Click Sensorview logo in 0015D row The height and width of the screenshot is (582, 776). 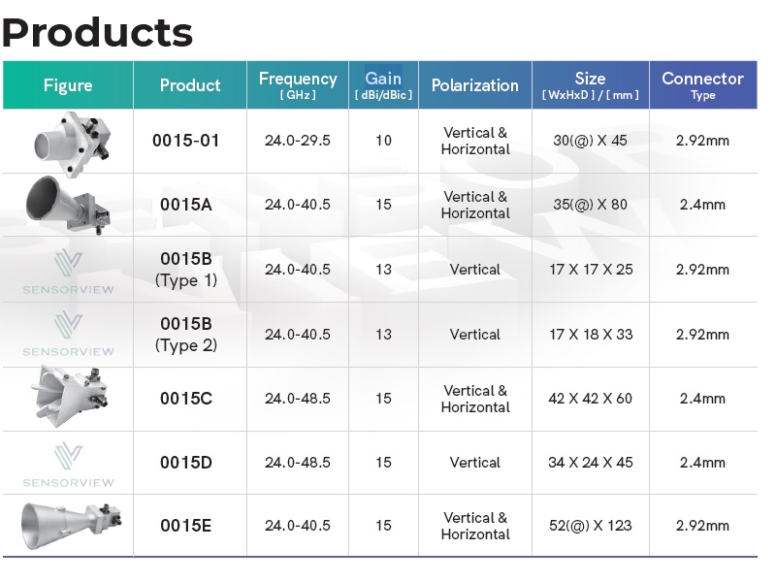click(68, 464)
